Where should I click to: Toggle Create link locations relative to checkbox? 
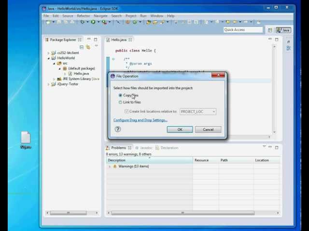(126, 111)
